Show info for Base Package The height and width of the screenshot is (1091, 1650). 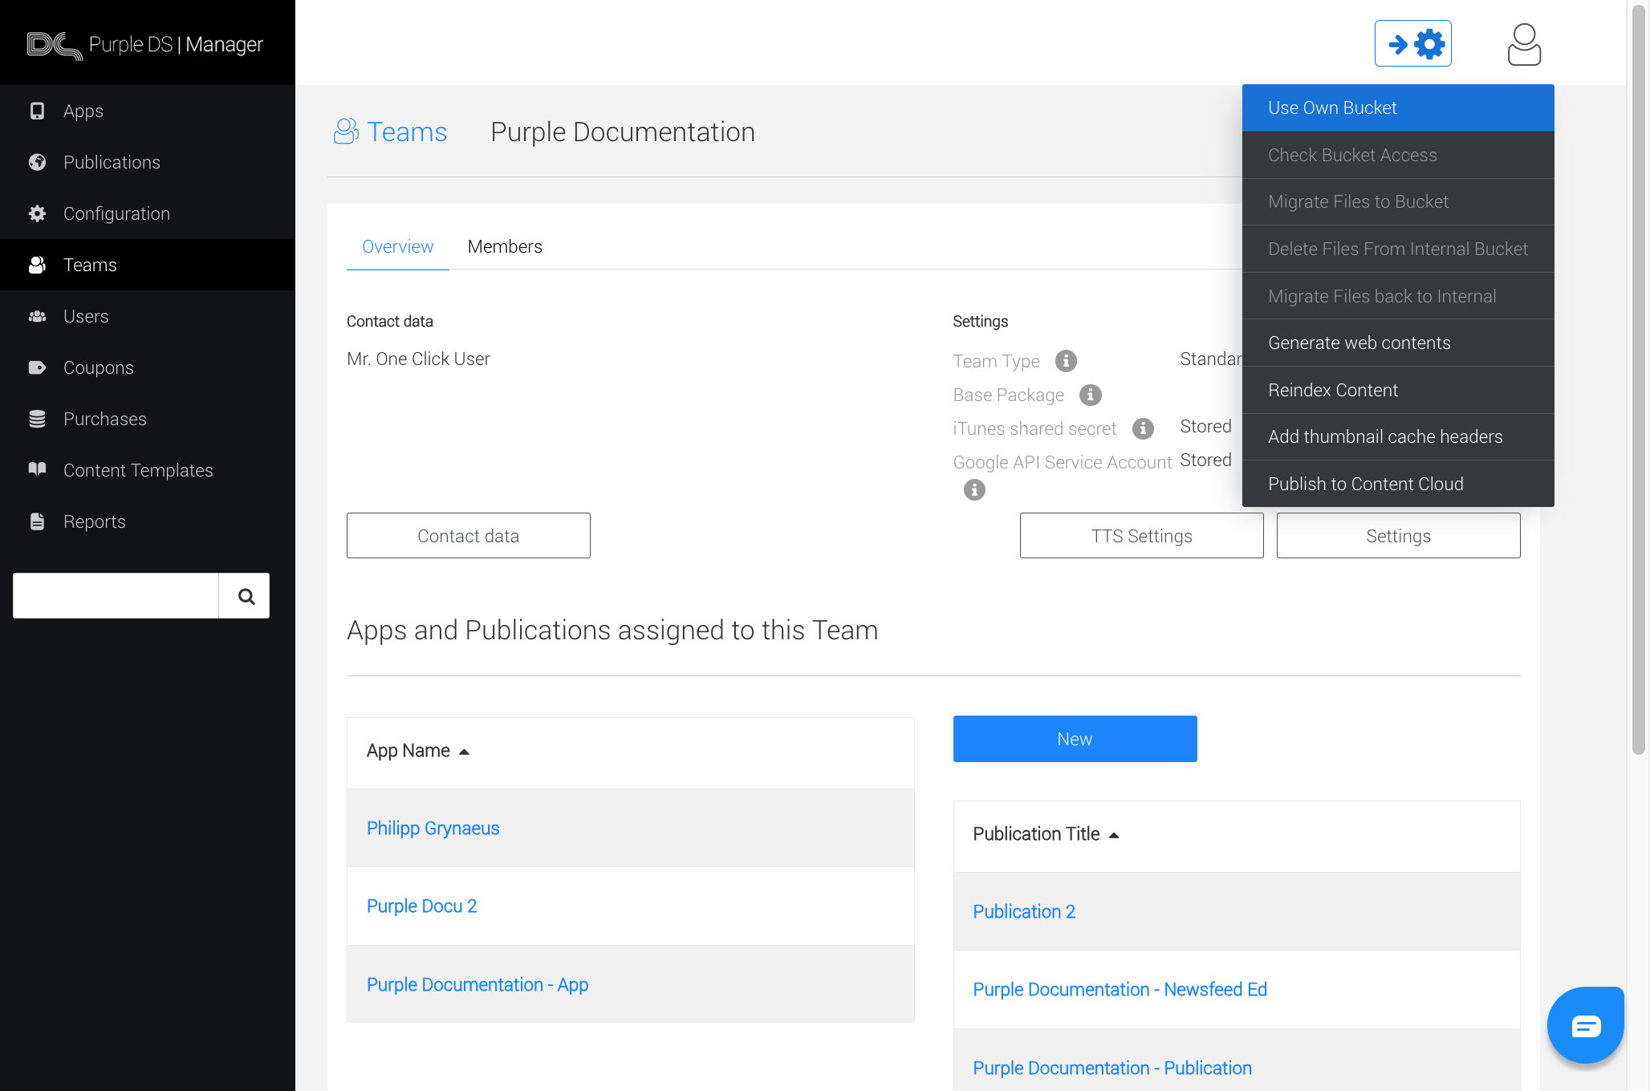pos(1090,395)
